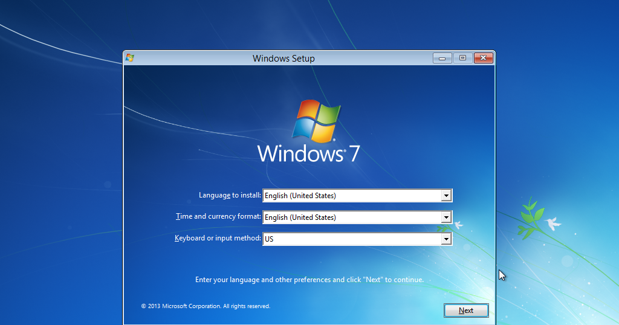Click the Windows Setup title bar icon
The width and height of the screenshot is (619, 325).
[130, 58]
